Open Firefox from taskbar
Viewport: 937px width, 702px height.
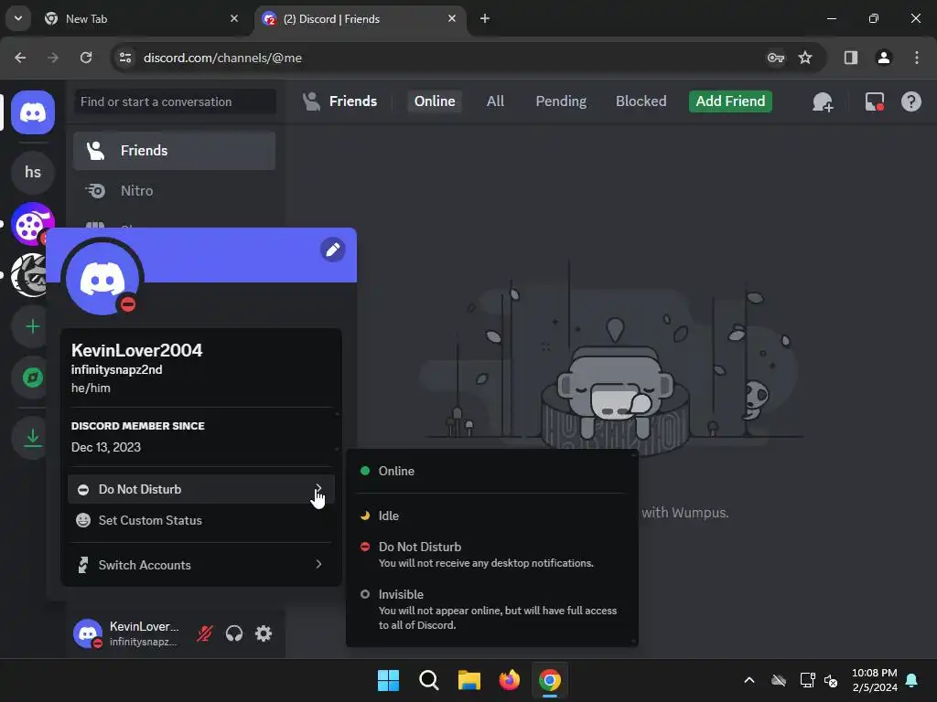tap(509, 680)
